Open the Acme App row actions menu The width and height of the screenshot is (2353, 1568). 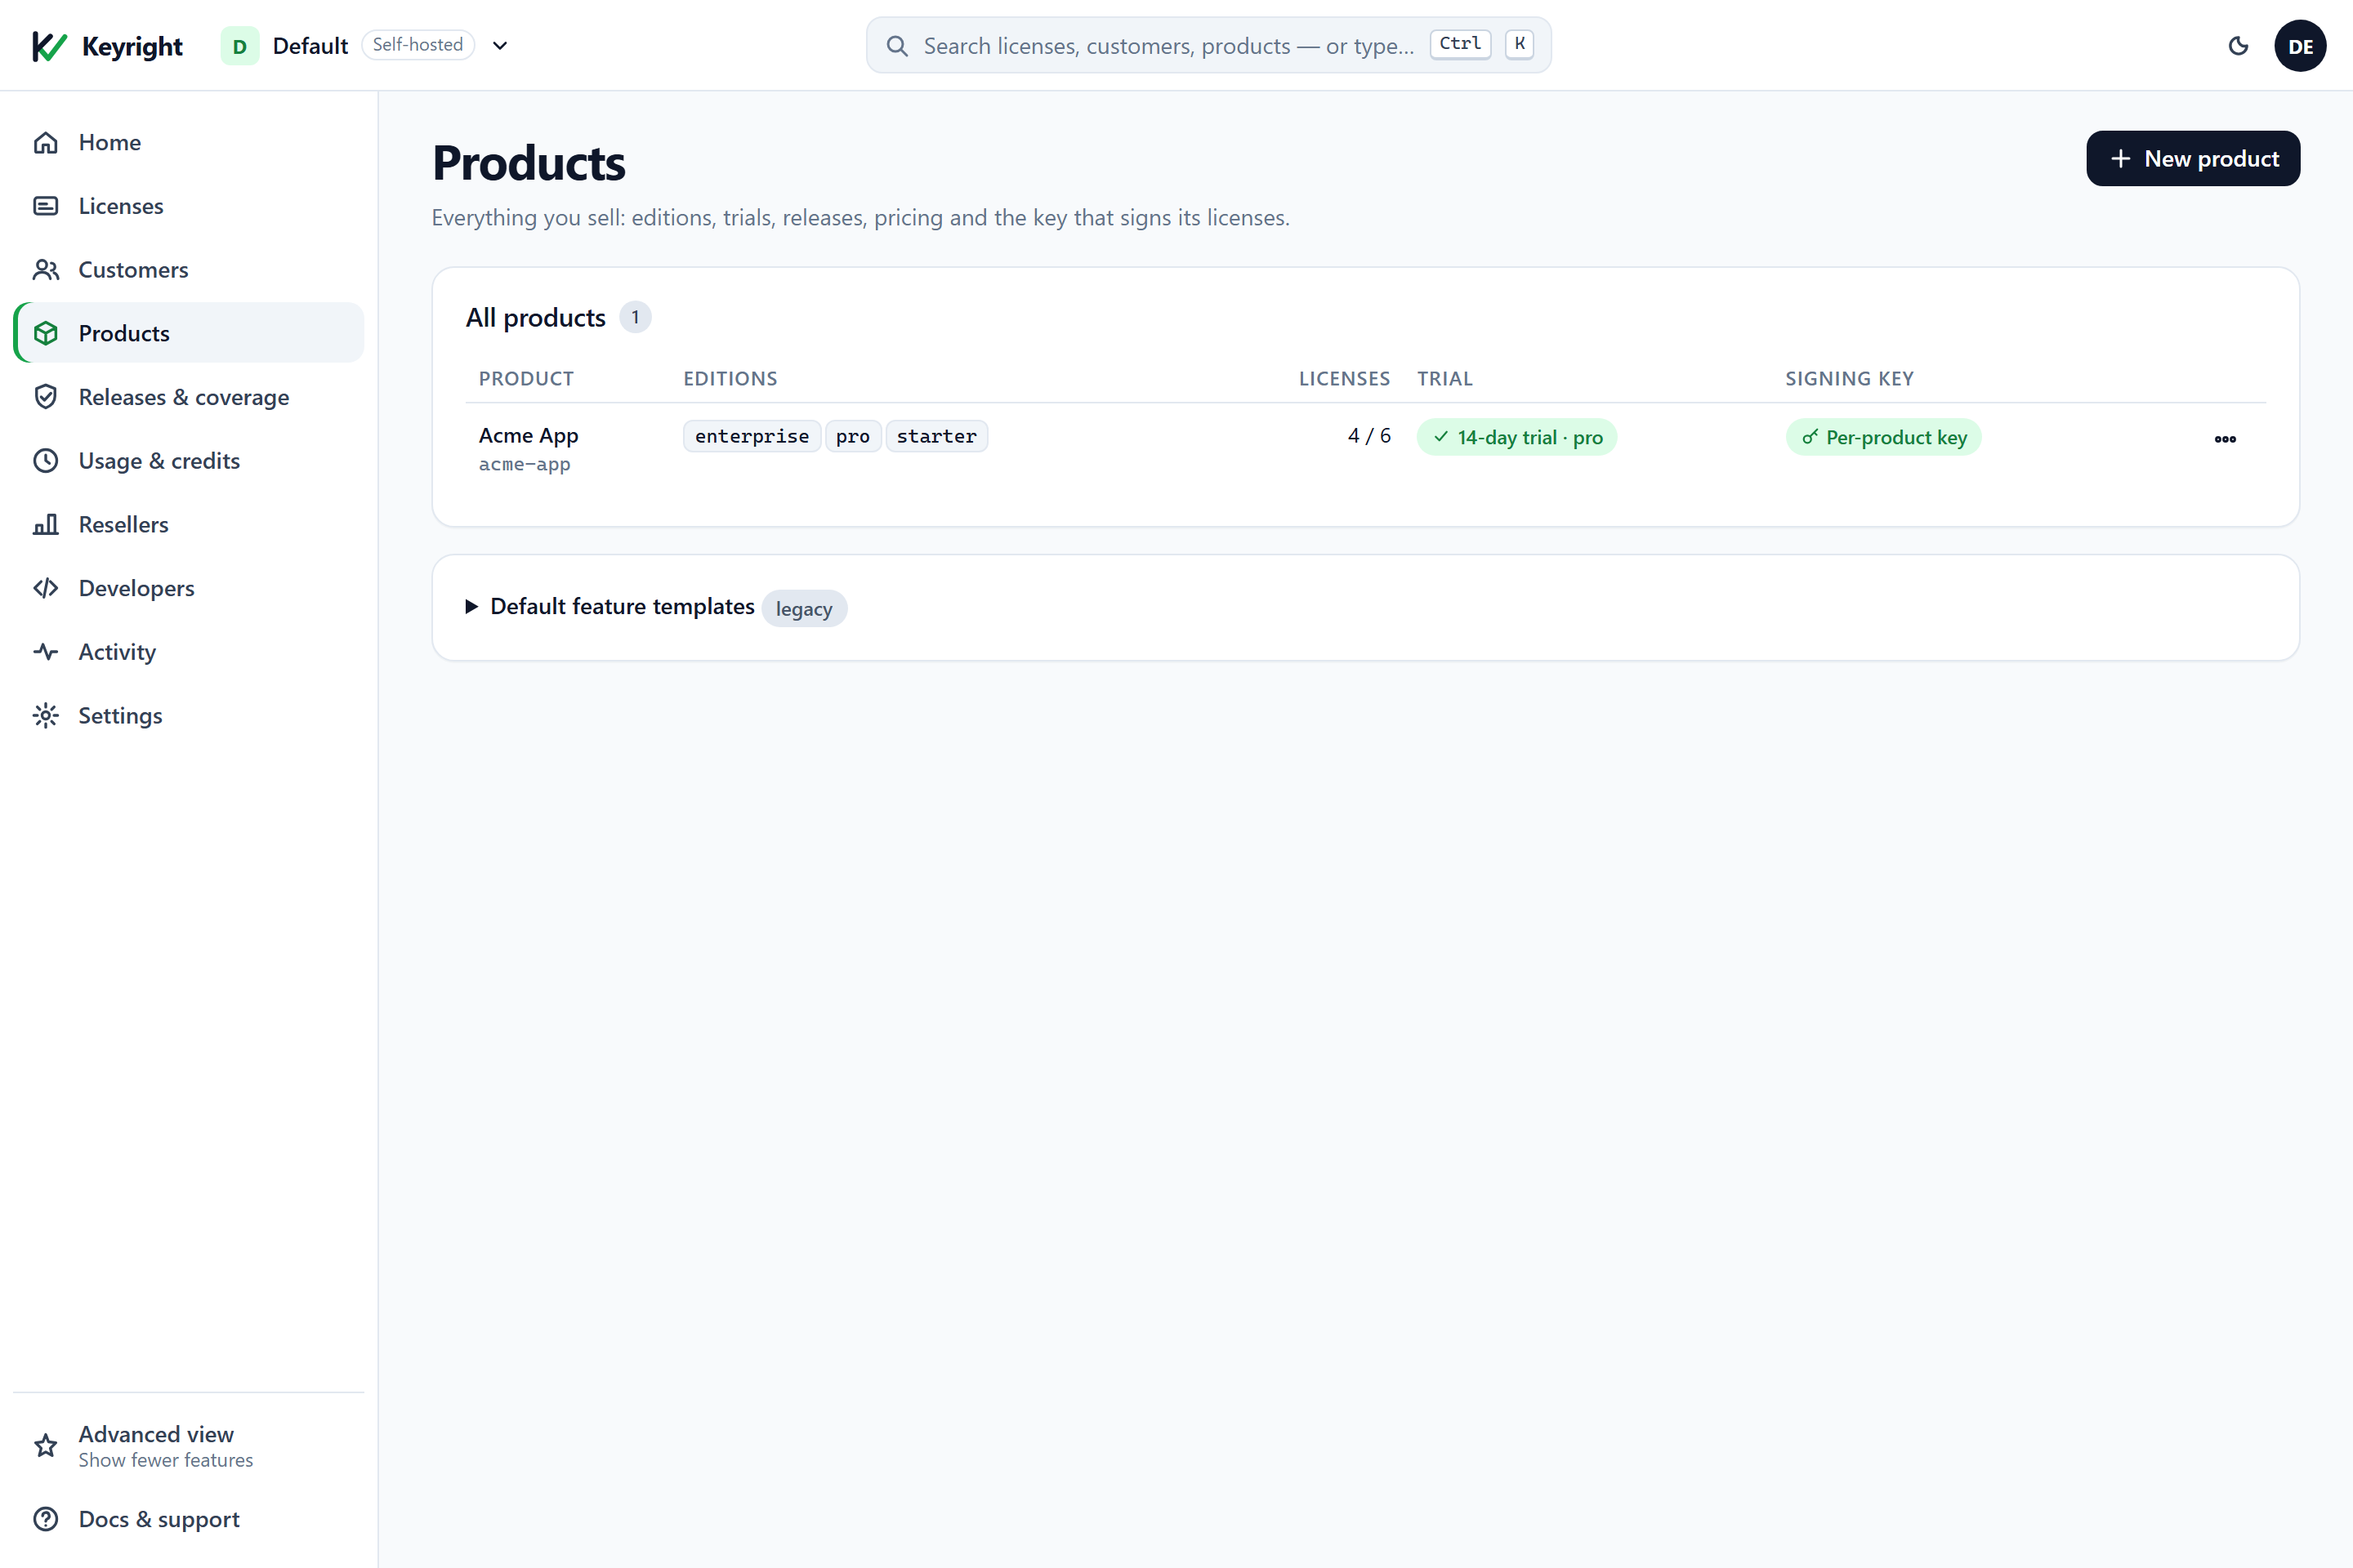pyautogui.click(x=2225, y=439)
